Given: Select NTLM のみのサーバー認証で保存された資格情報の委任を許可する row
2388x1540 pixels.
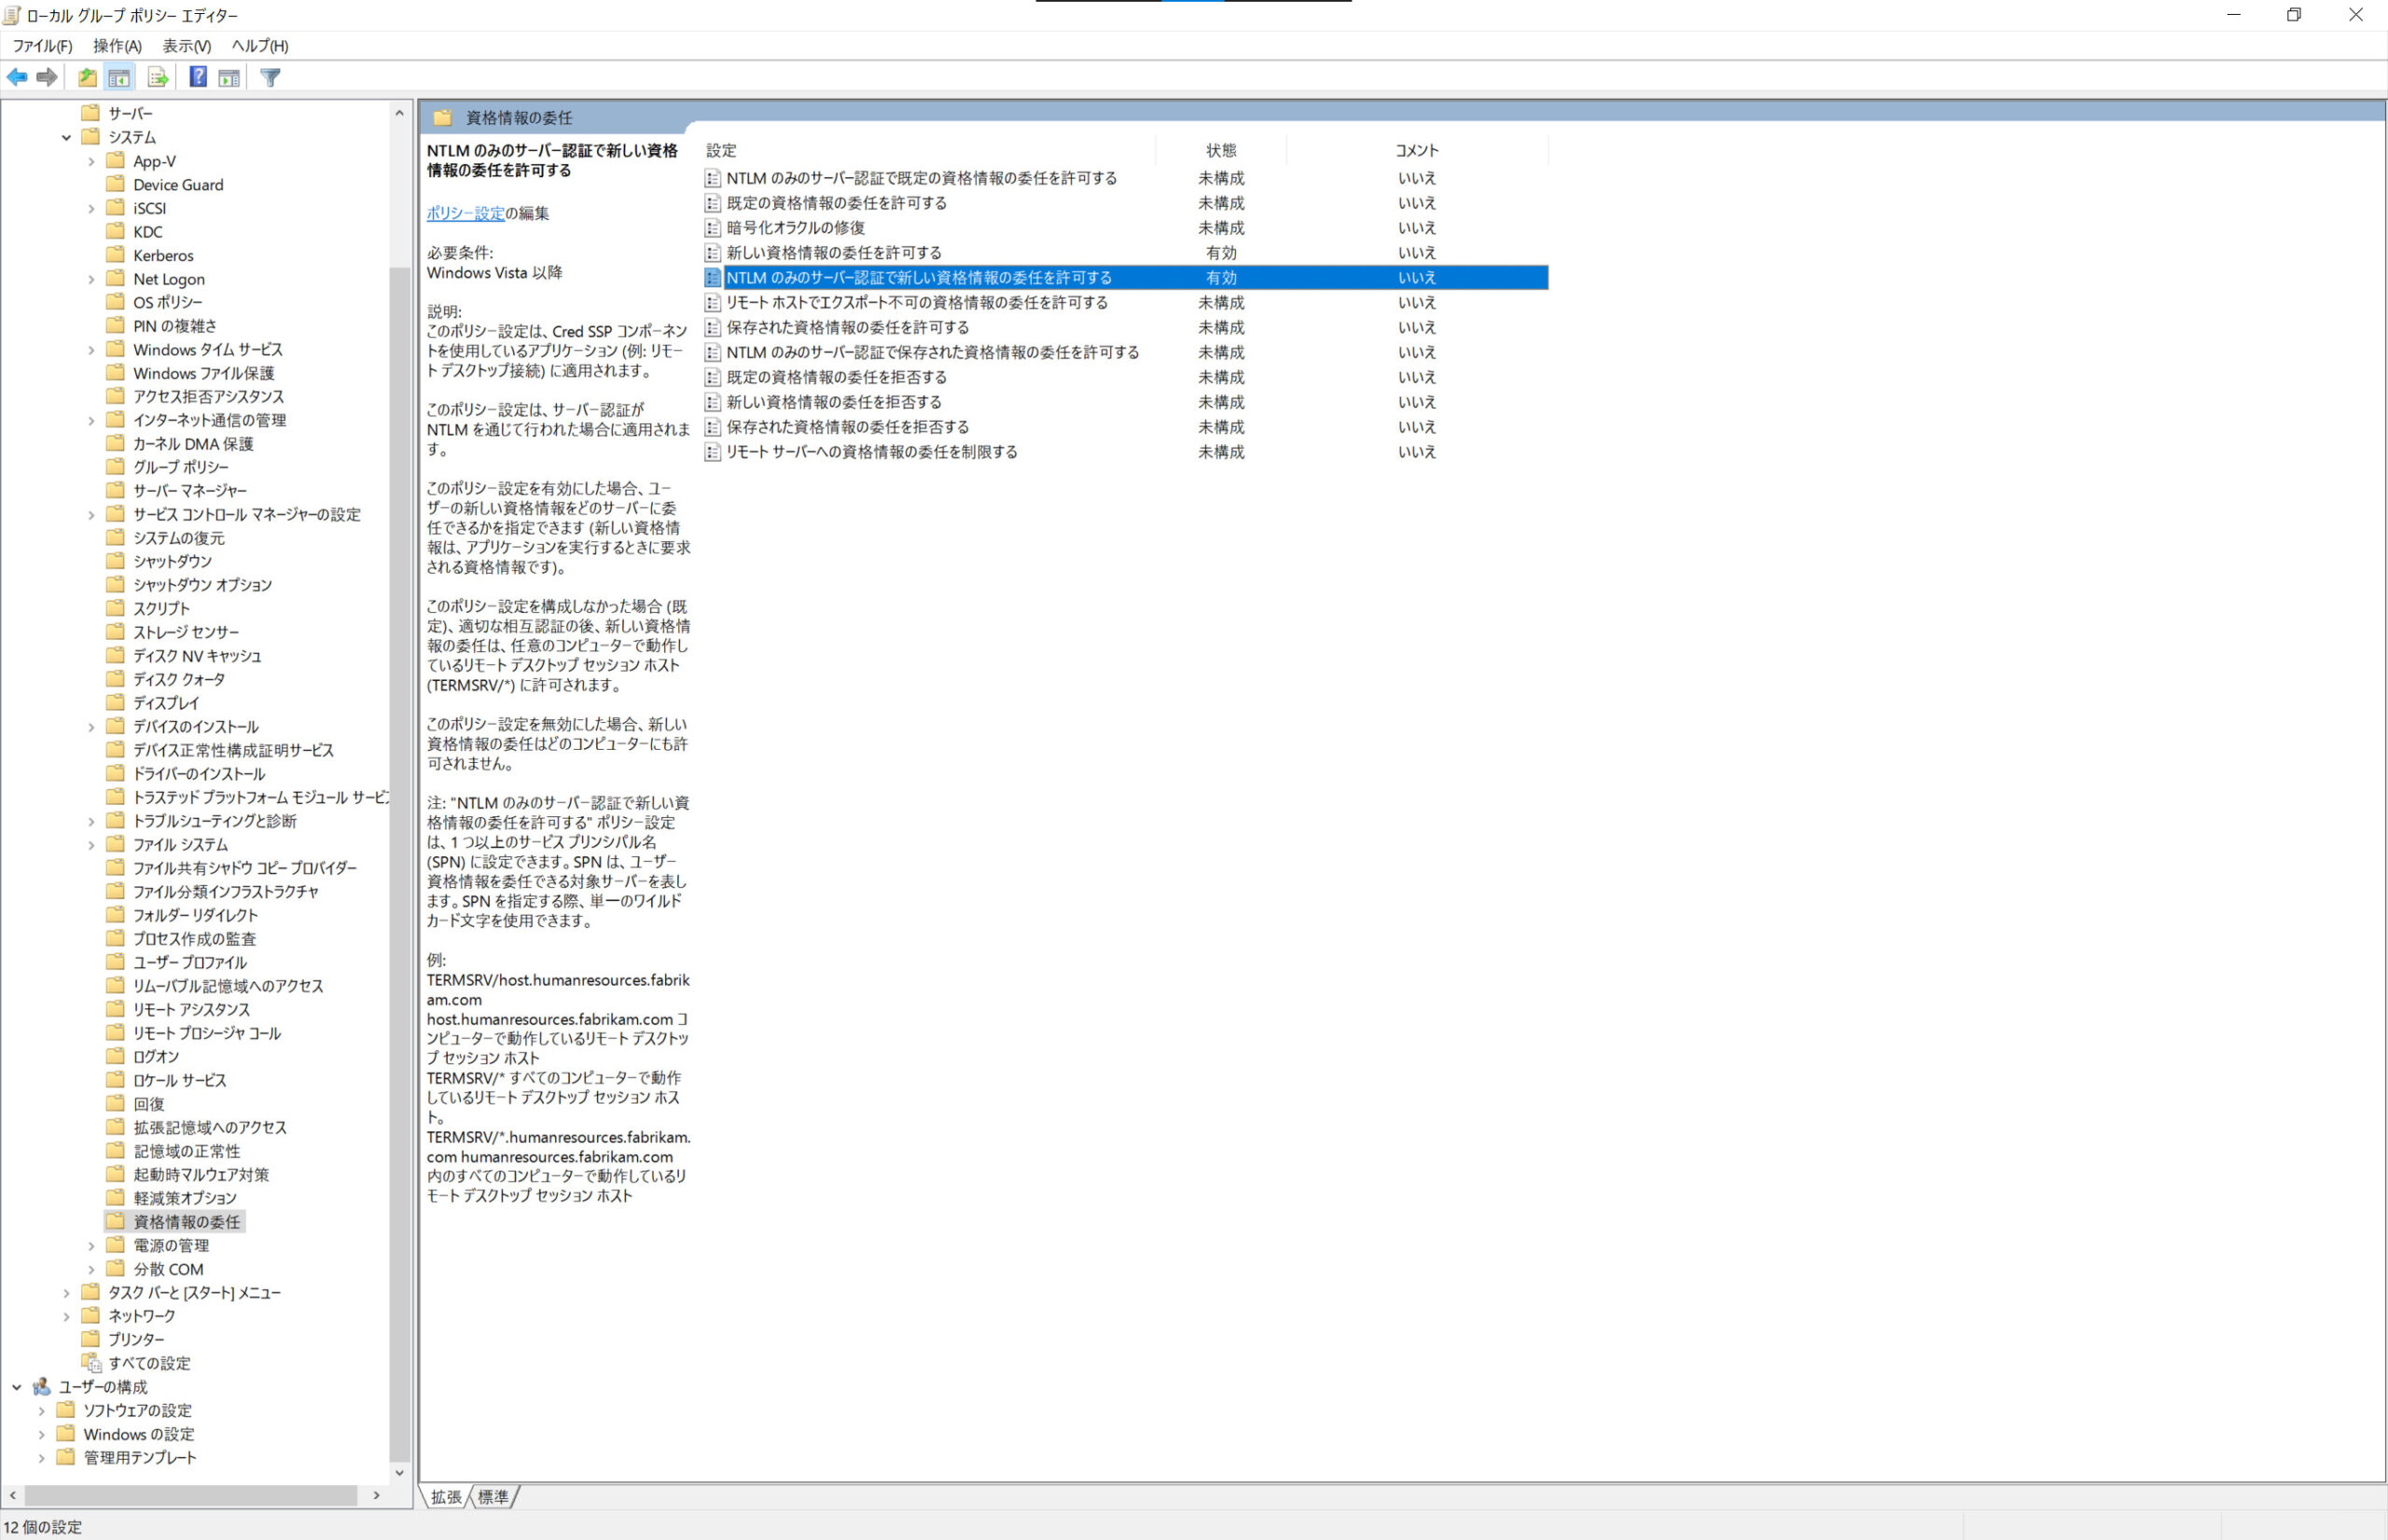Looking at the screenshot, I should coord(1126,352).
